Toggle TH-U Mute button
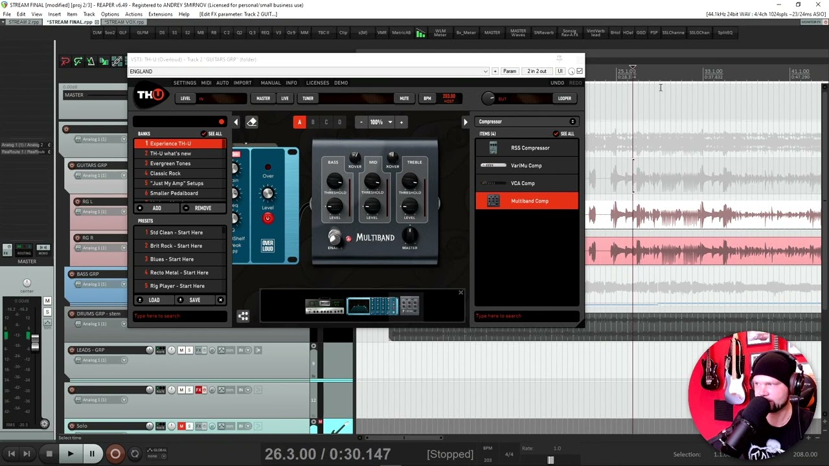Screen dimensions: 829x466 pyautogui.click(x=404, y=98)
